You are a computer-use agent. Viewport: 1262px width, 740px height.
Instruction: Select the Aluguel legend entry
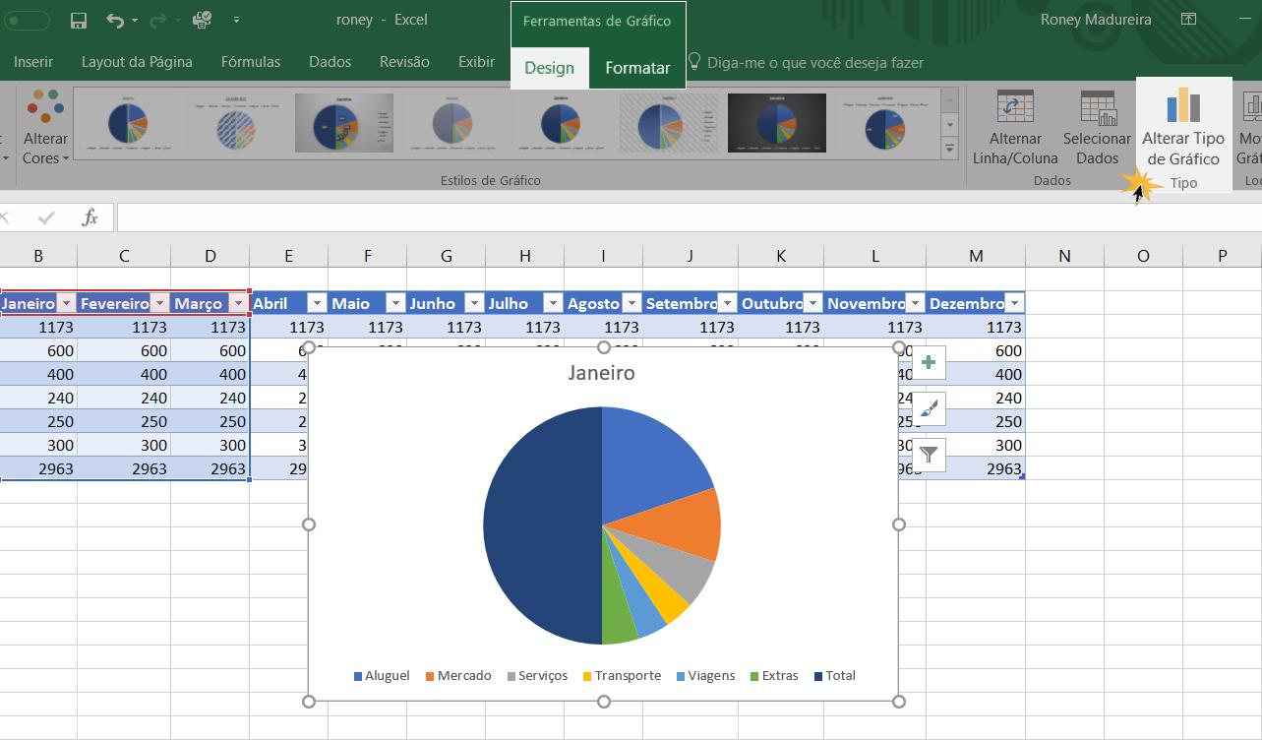pyautogui.click(x=382, y=676)
